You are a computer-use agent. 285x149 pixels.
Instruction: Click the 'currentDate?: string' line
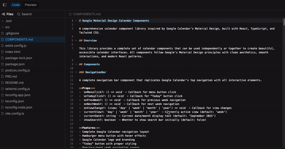[x=147, y=116]
